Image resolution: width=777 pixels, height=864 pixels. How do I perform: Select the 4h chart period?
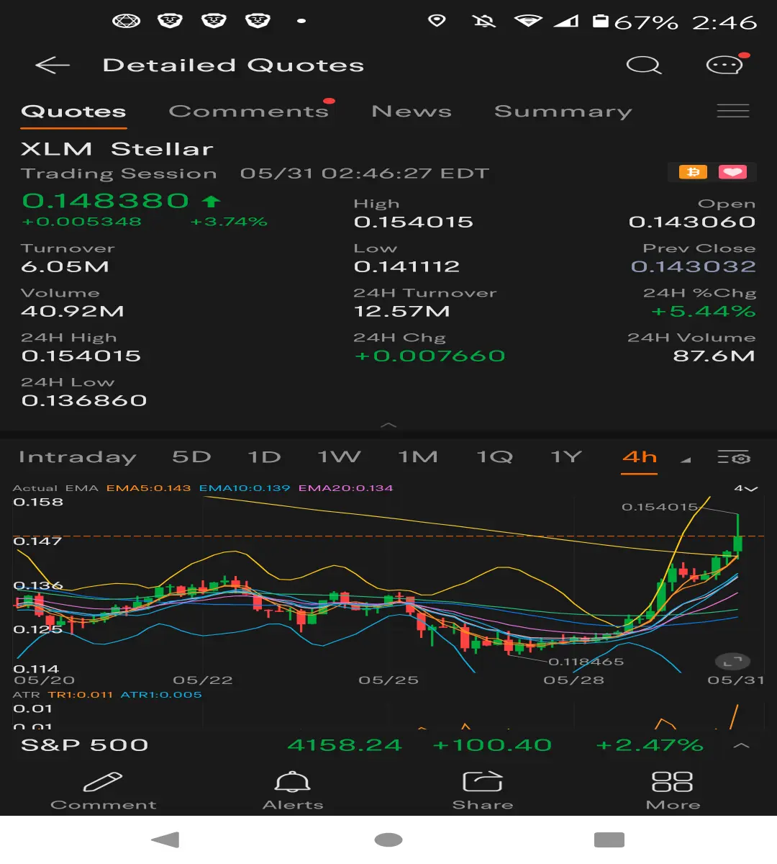640,457
